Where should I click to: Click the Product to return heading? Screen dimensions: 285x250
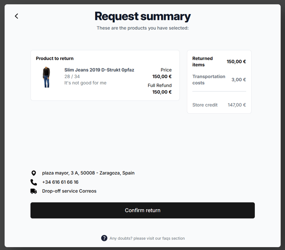pos(55,58)
